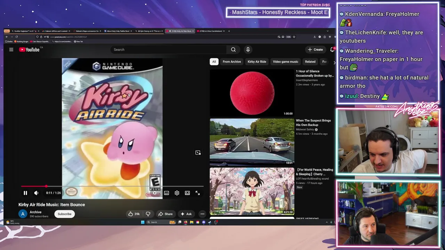The image size is (445, 250).
Task: Focus the YouTube search box
Action: click(169, 50)
